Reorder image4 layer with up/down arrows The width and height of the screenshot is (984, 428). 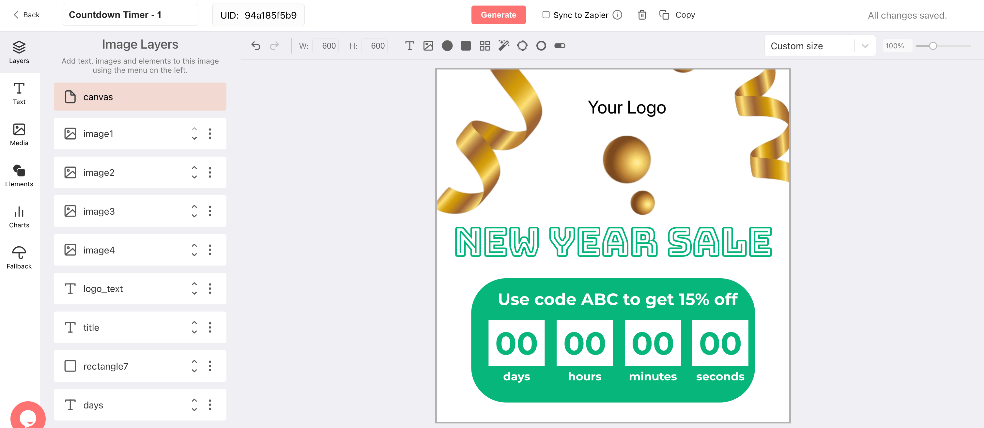pos(194,250)
